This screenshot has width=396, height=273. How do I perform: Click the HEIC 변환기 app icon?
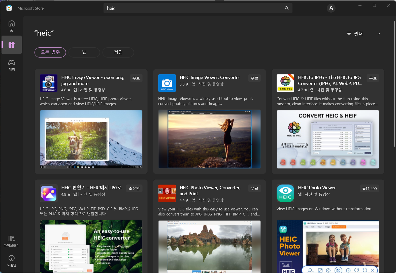click(49, 193)
